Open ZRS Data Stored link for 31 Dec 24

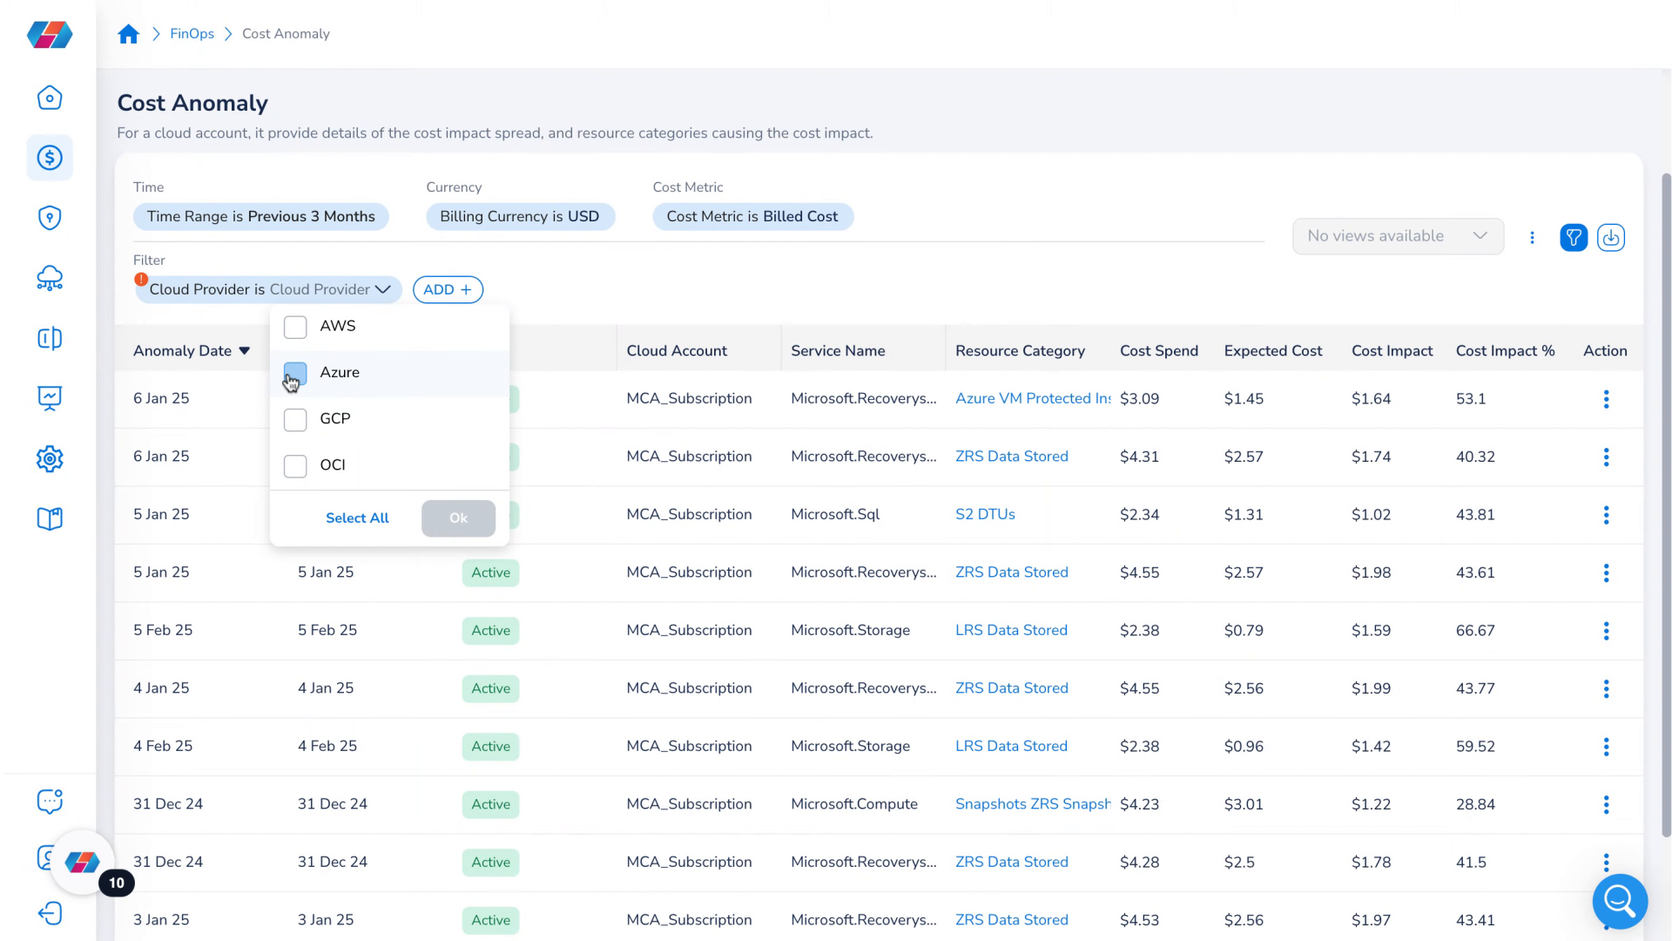(x=1011, y=862)
